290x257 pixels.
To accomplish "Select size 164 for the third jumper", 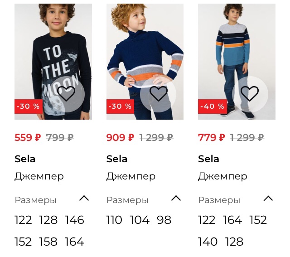I will pos(232,220).
